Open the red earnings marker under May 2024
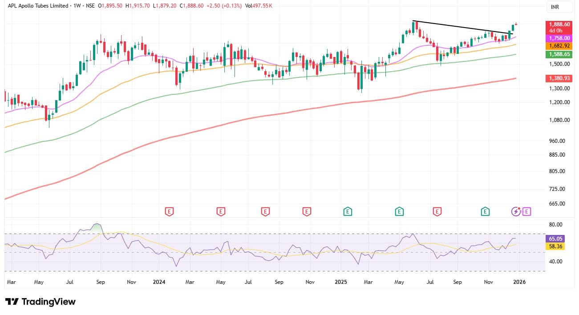This screenshot has height=315, width=579. click(221, 212)
